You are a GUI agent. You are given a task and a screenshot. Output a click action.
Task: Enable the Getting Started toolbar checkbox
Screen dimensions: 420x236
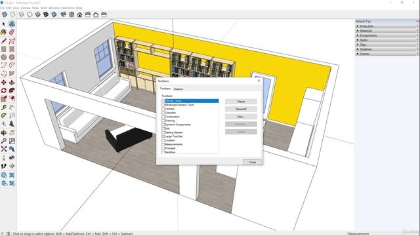coord(163,132)
